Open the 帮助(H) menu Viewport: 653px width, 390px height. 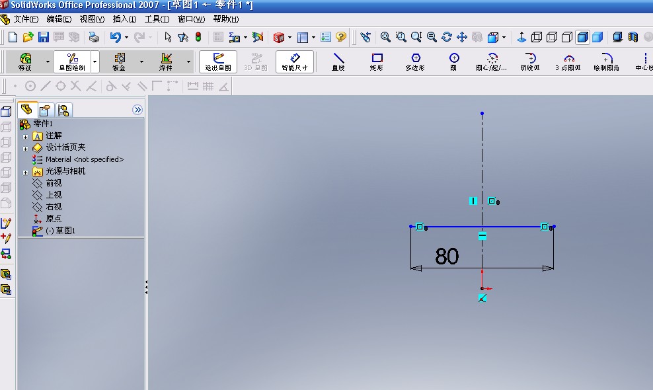point(226,19)
